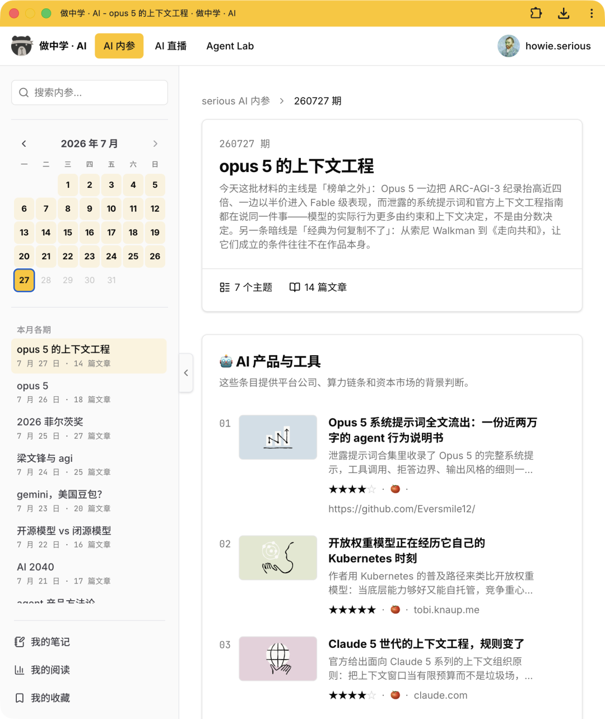Pick July 1 in the calendar
Viewport: 605px width, 719px height.
pyautogui.click(x=68, y=185)
